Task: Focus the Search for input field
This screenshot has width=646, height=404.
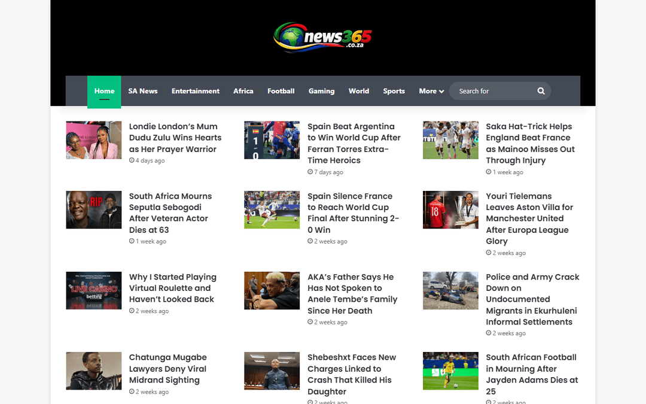Action: [499, 91]
